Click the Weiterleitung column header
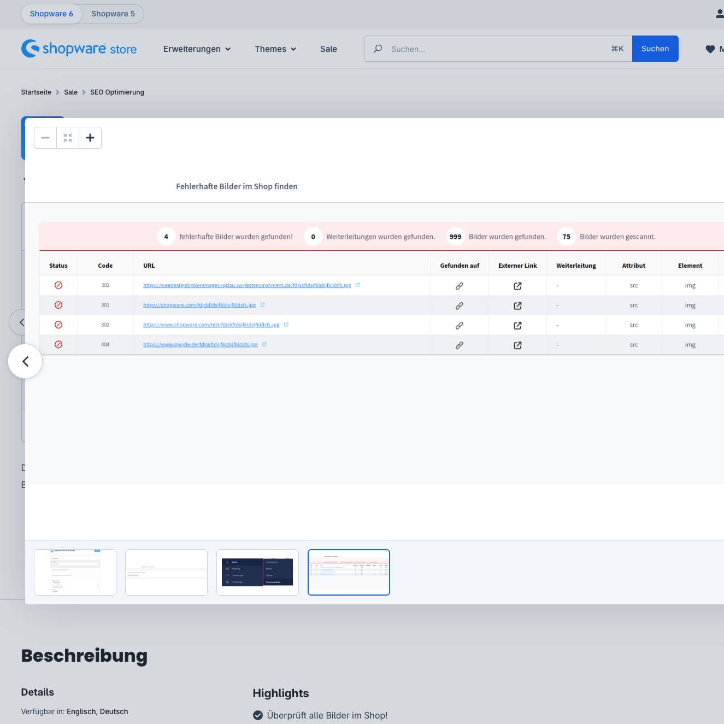The image size is (724, 724). (x=576, y=266)
